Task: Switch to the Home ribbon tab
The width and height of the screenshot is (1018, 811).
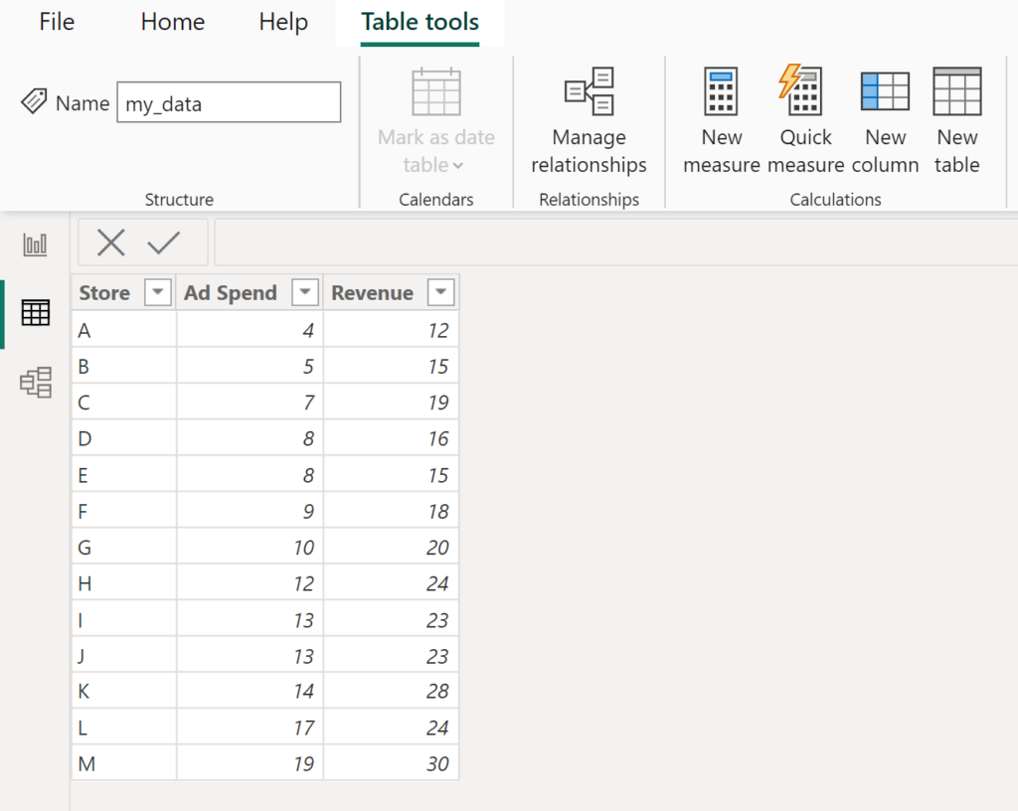Action: coord(171,22)
